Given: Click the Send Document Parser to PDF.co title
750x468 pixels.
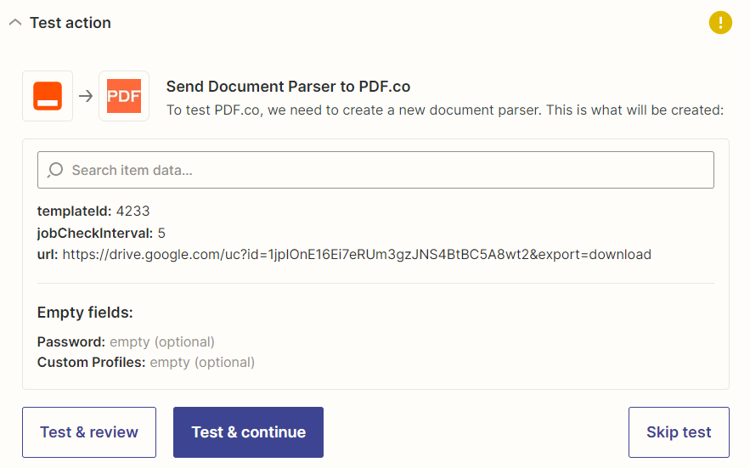Looking at the screenshot, I should (288, 87).
